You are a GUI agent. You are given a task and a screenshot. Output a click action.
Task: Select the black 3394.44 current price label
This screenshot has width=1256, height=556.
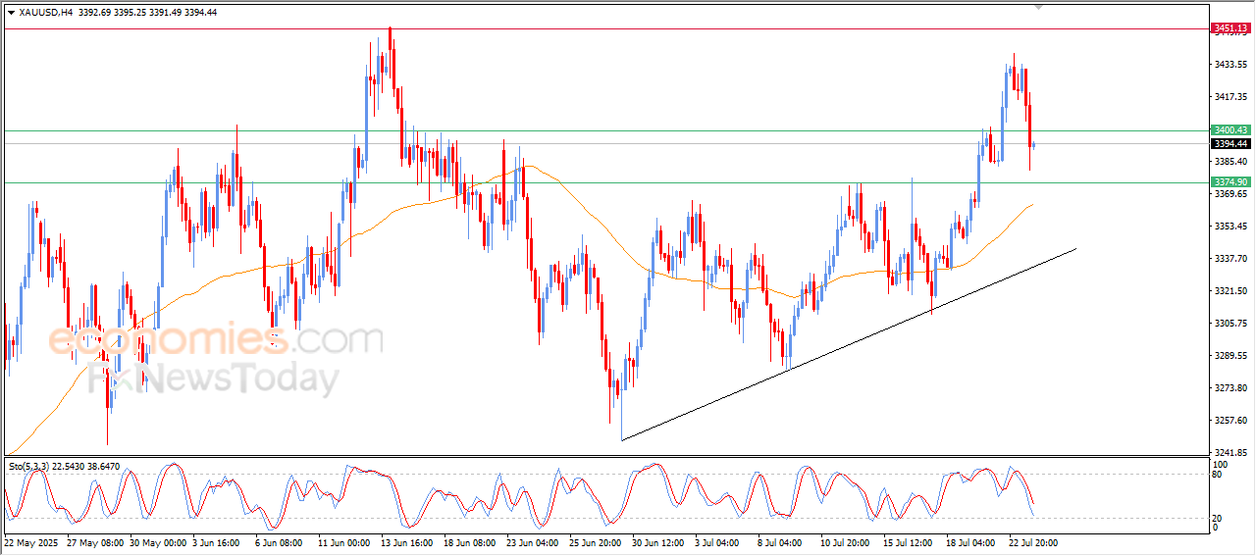[1230, 143]
